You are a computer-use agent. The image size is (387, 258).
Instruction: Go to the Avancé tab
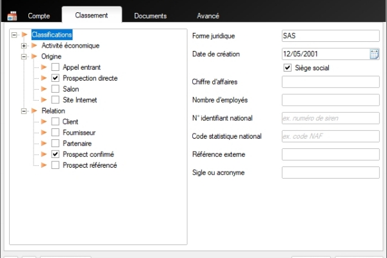(x=207, y=15)
